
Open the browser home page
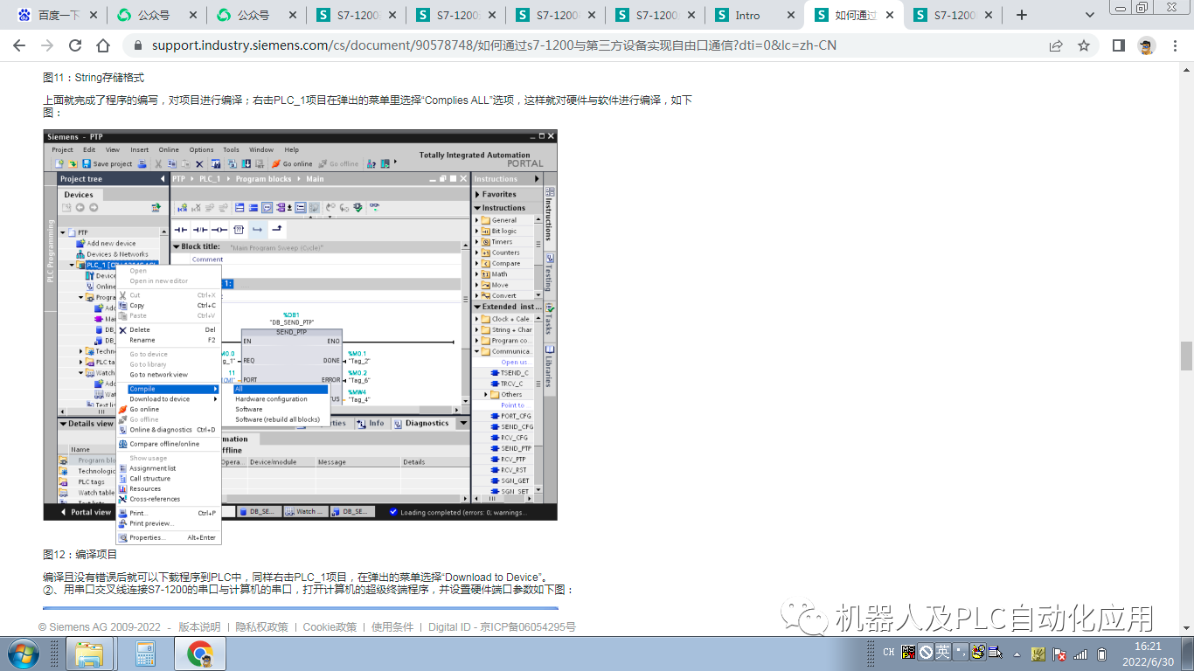click(x=103, y=45)
